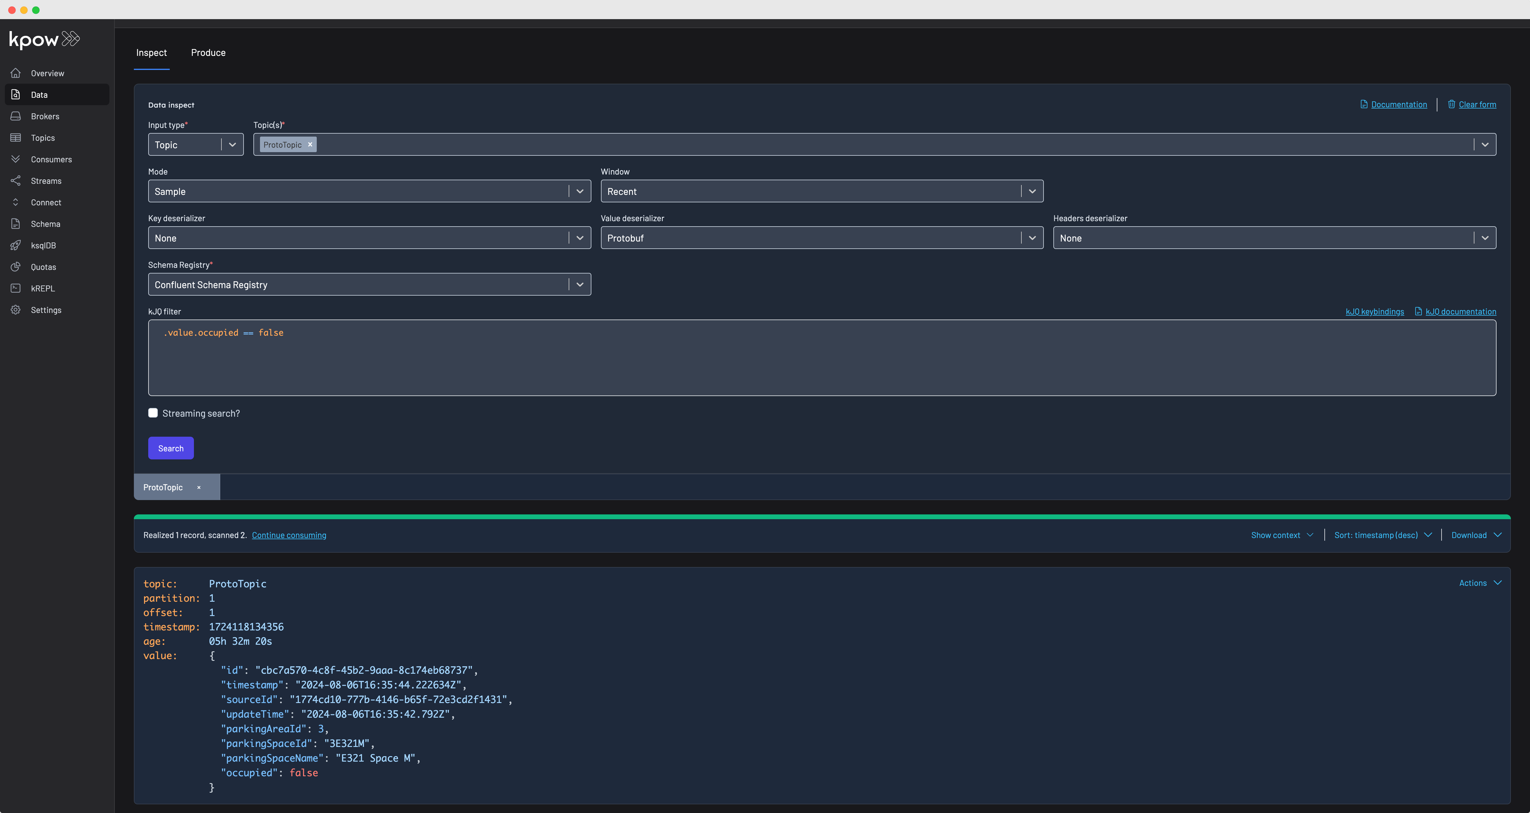Navigate to Consumers via sidebar icon

click(16, 159)
